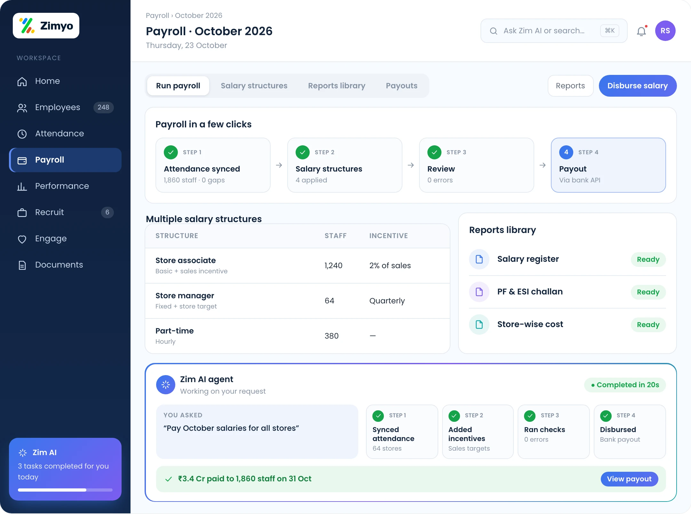Click the View payout button

coord(629,479)
